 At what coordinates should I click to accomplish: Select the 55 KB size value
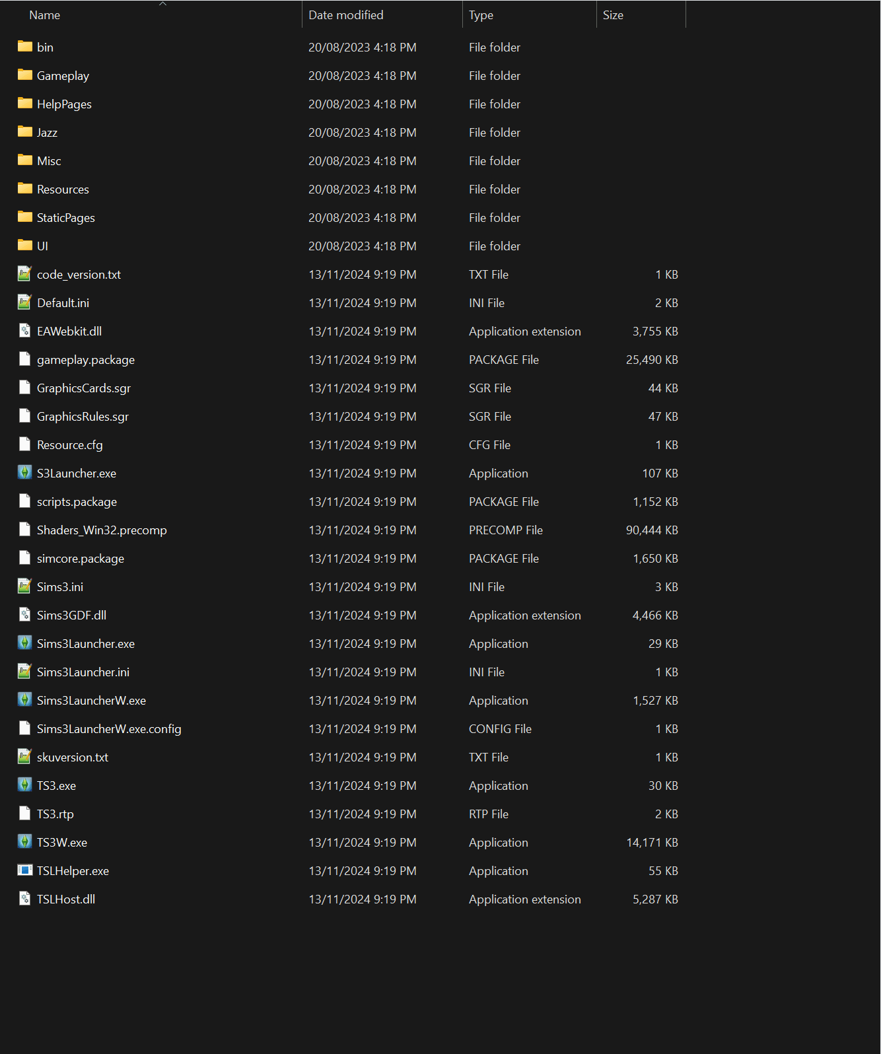pyautogui.click(x=663, y=870)
